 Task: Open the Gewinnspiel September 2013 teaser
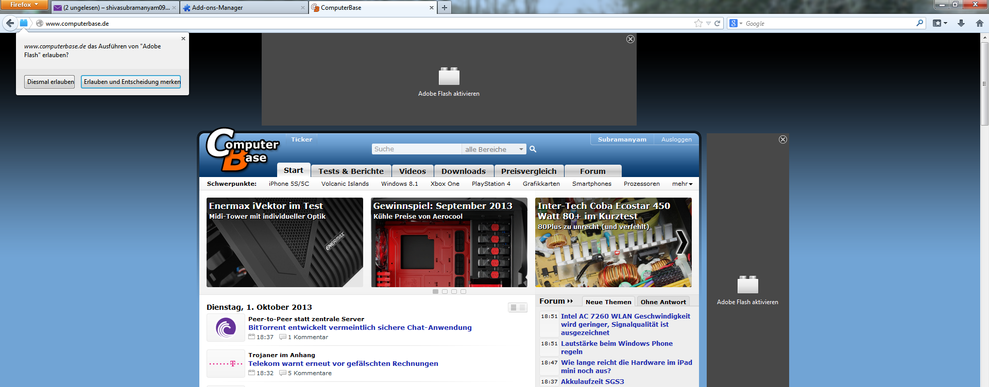pos(449,242)
